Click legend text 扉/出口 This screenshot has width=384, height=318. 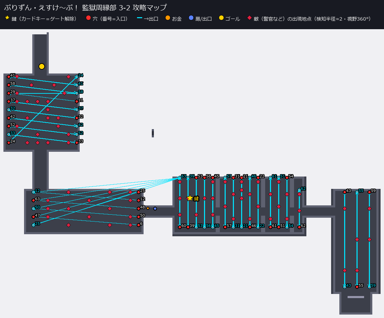(x=204, y=19)
